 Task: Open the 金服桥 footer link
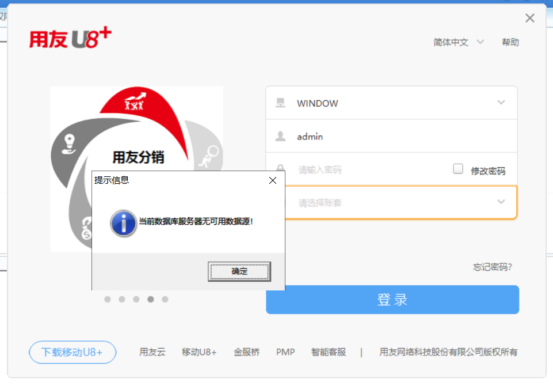pos(246,352)
